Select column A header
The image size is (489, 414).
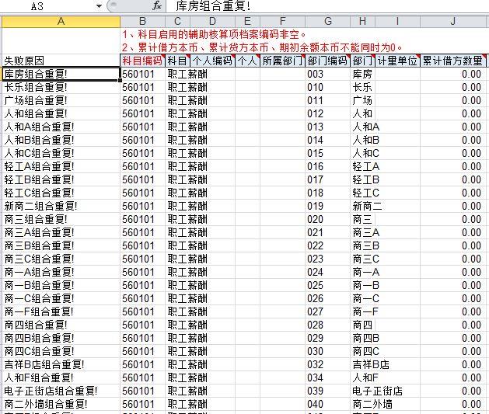pyautogui.click(x=61, y=21)
